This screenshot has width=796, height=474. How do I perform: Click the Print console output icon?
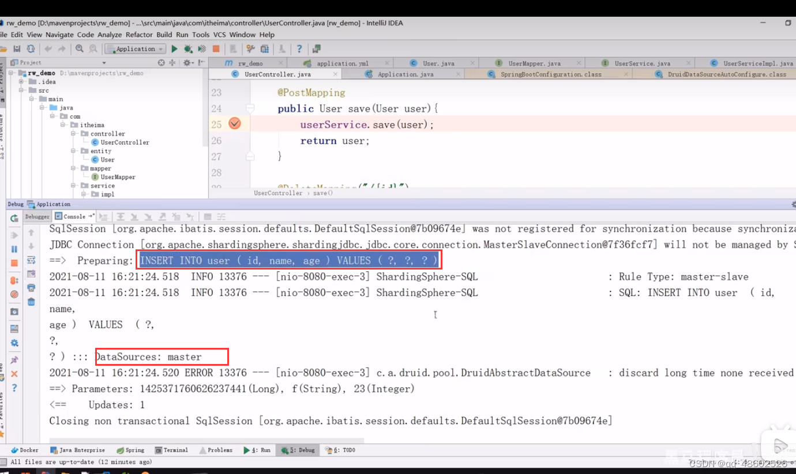click(31, 287)
